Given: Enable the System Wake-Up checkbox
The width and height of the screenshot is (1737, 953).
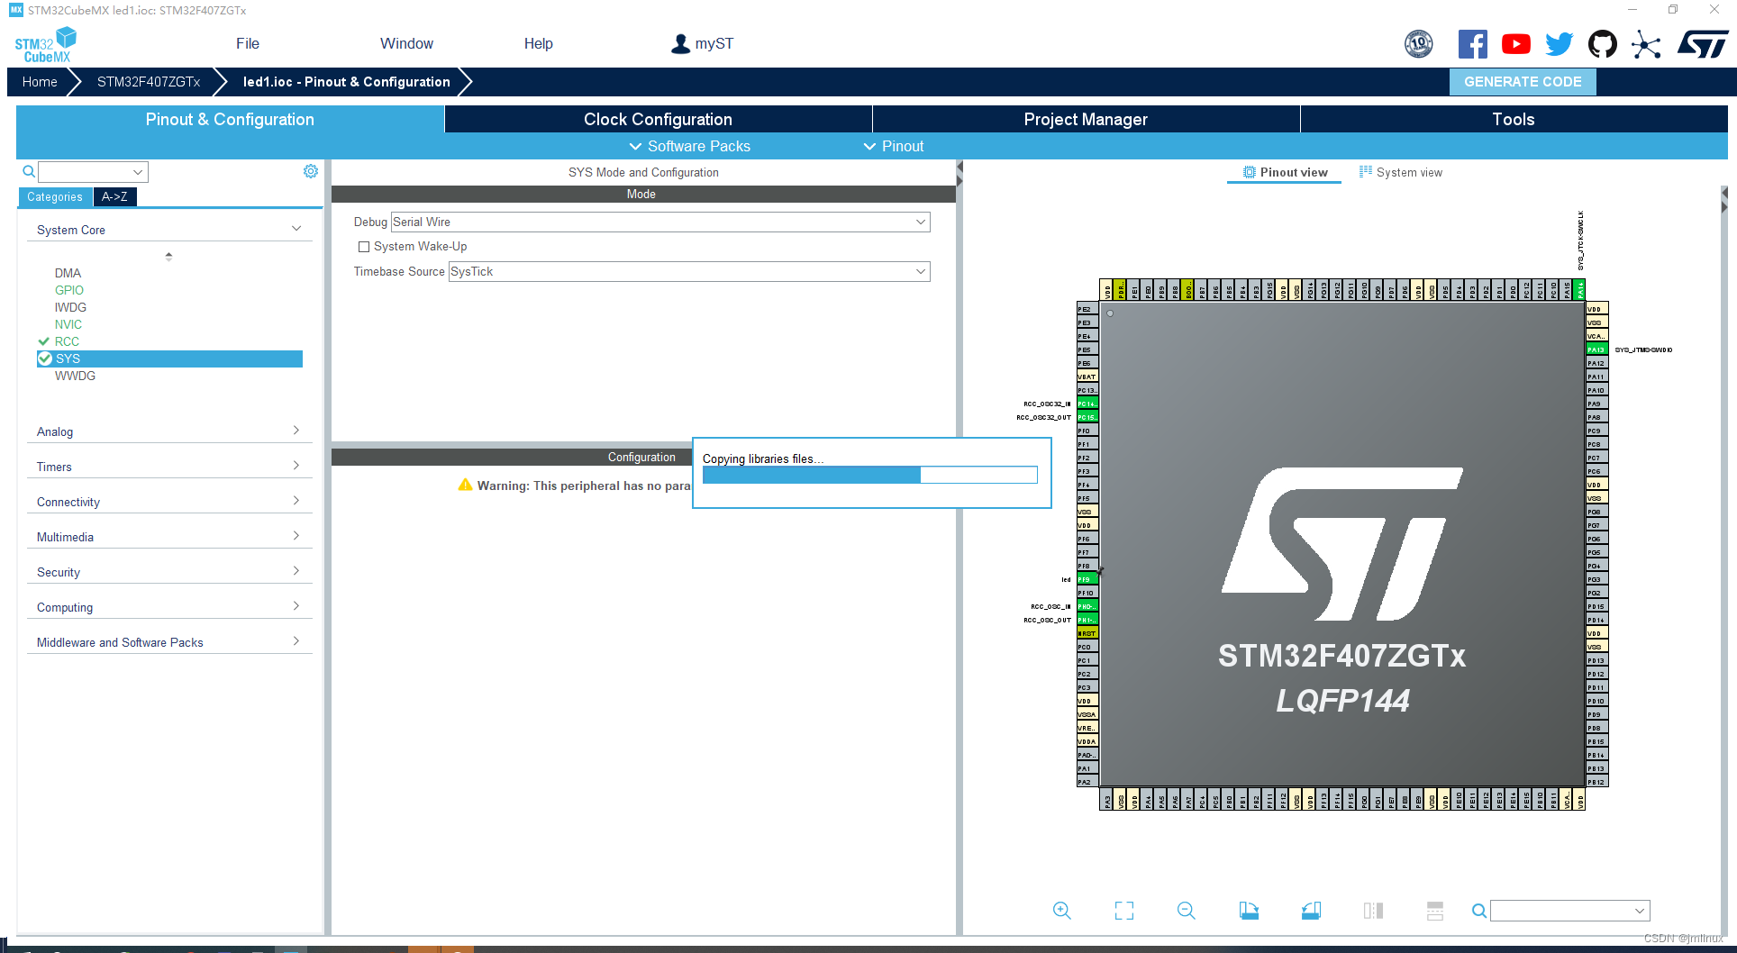Looking at the screenshot, I should coord(364,246).
